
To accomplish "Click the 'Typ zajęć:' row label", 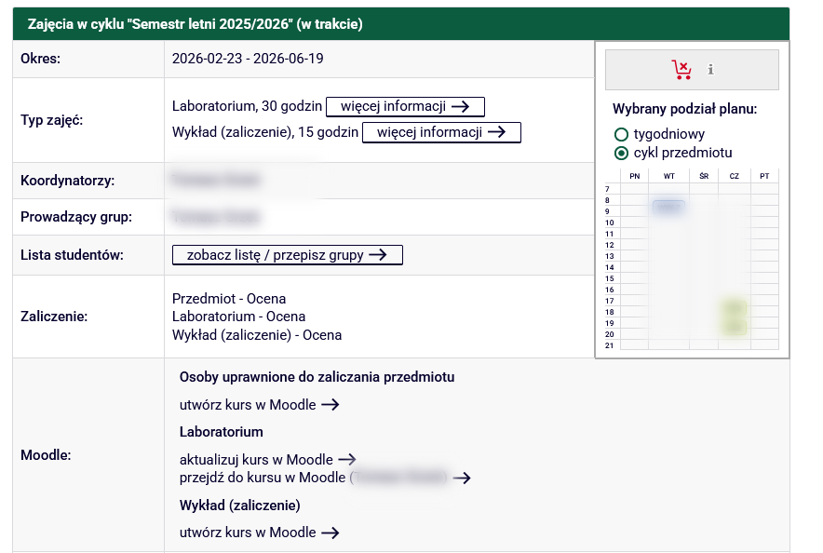I will 51,120.
